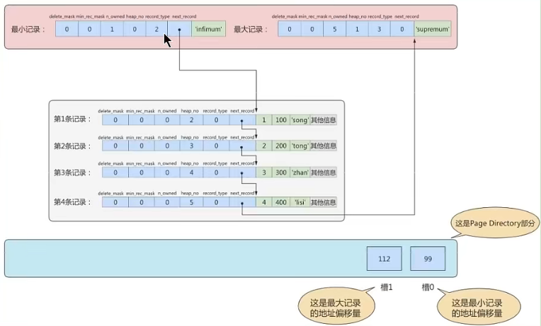The height and width of the screenshot is (326, 541).
Task: Click the next_record header above 最大记录 row
Action: (406, 16)
